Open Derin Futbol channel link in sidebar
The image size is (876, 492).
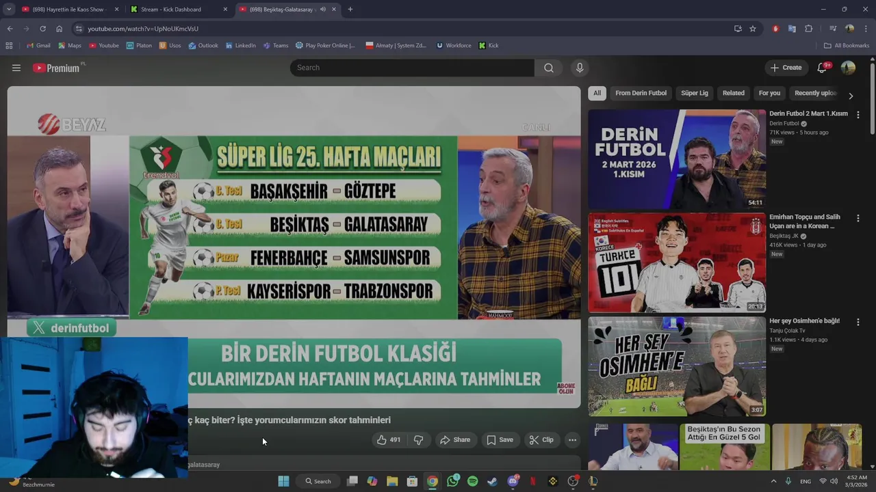coord(784,124)
